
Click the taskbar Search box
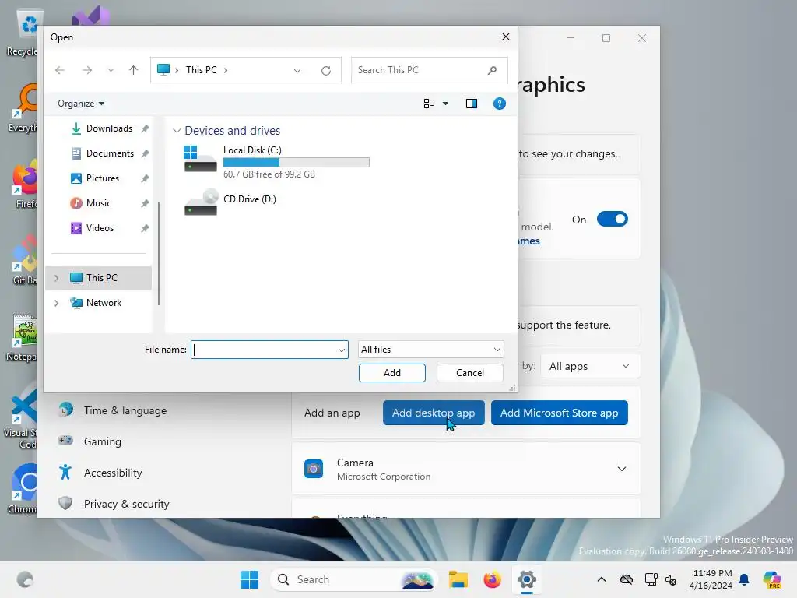[354, 579]
